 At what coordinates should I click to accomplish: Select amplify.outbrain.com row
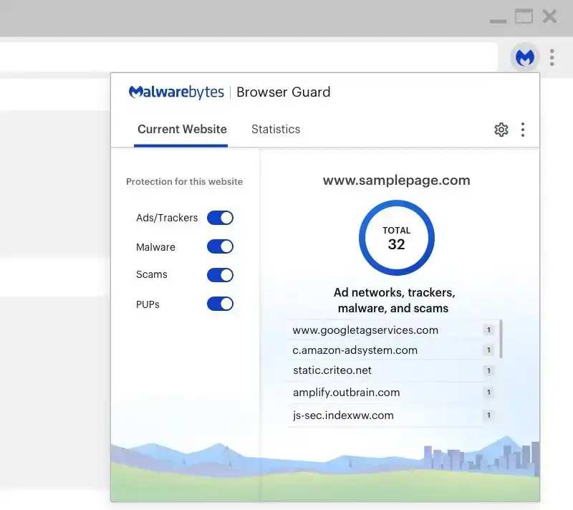[x=393, y=393]
